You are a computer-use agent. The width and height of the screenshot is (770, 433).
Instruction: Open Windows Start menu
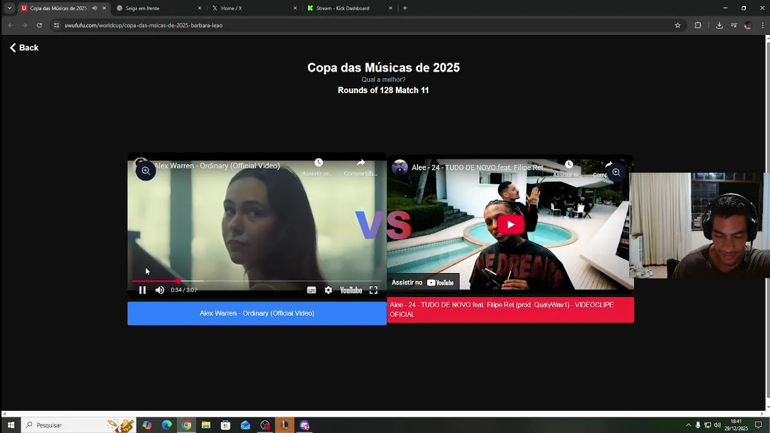pos(11,425)
